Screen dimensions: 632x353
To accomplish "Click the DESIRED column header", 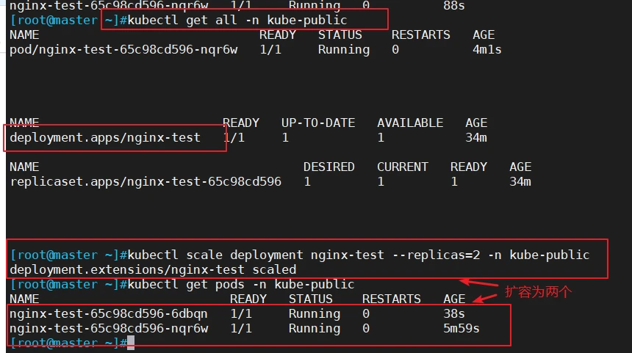I will point(329,167).
